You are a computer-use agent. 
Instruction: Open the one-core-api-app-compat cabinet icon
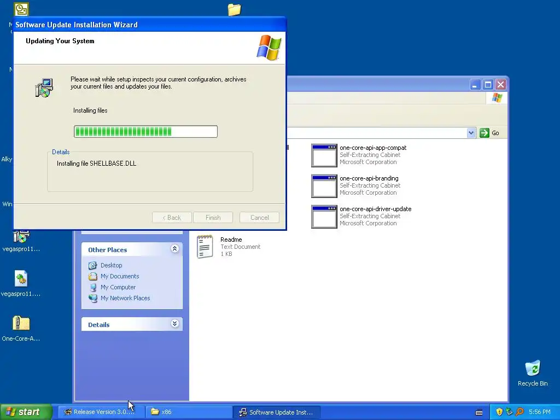[x=324, y=155]
